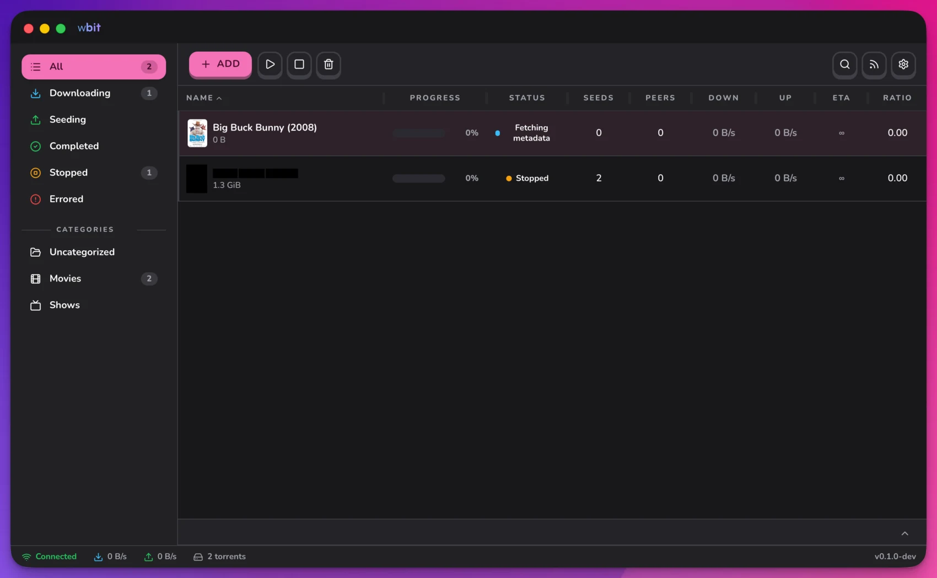Click Stopped status in second row

[x=532, y=179]
